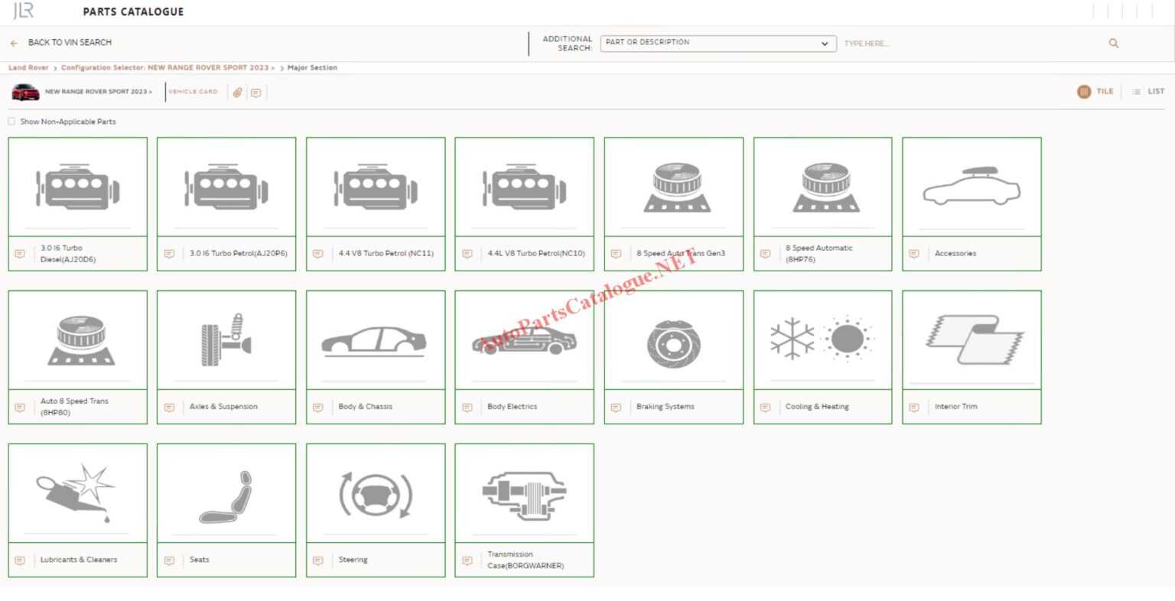
Task: Click the paperclip attachments icon beside Vehicle Card
Action: click(x=238, y=92)
